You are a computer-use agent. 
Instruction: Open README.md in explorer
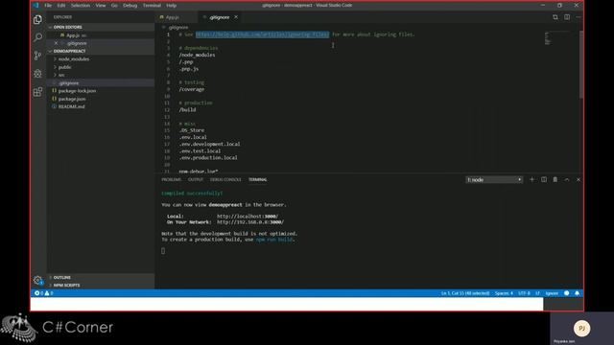click(101, 106)
